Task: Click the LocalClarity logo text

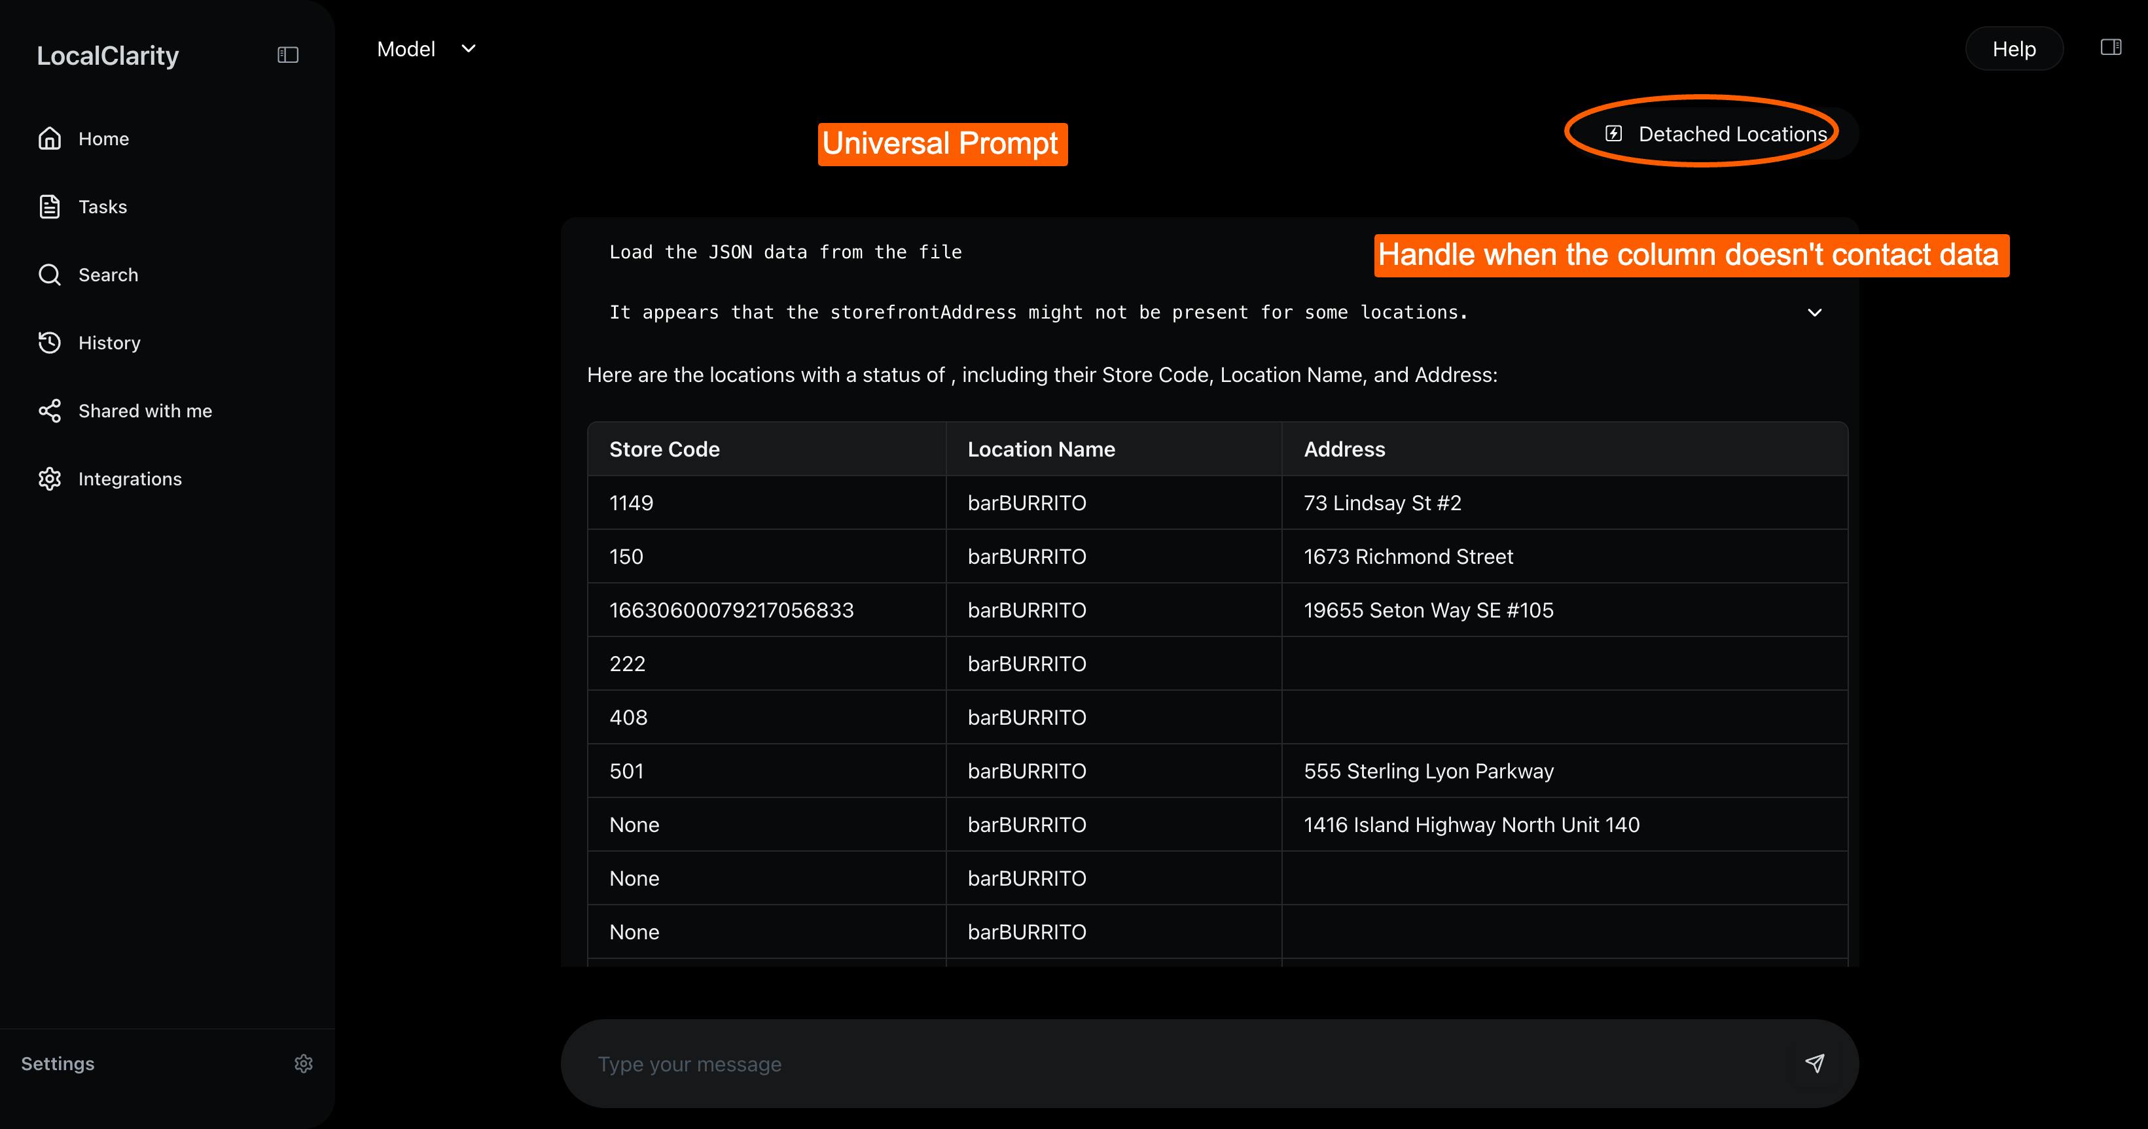Action: click(107, 56)
